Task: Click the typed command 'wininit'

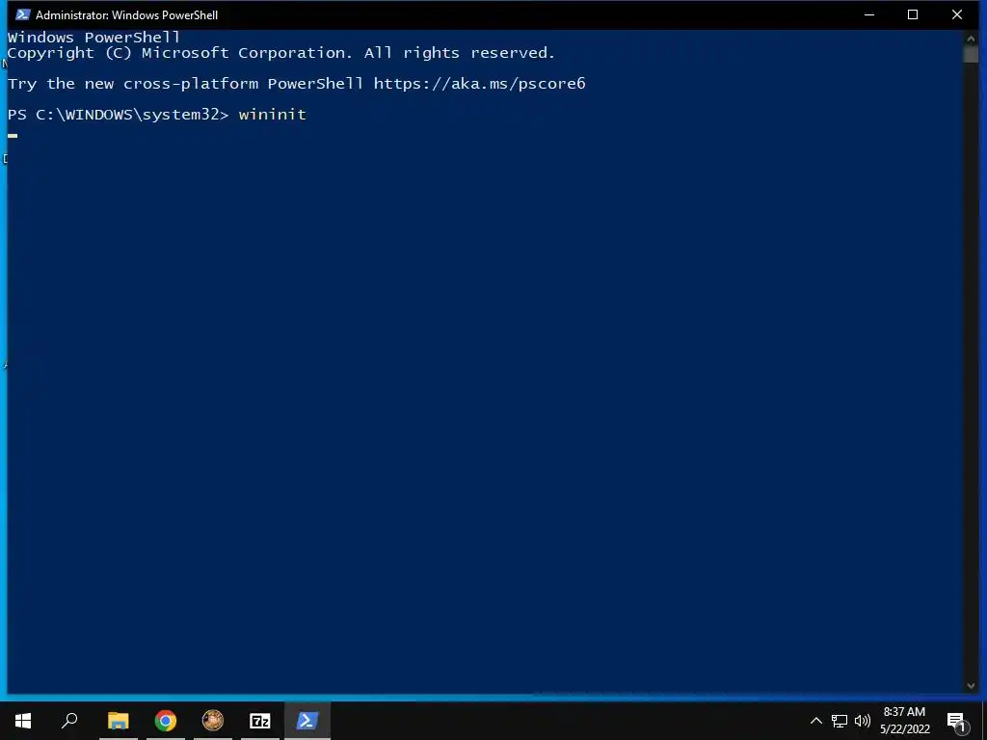Action: click(x=273, y=115)
